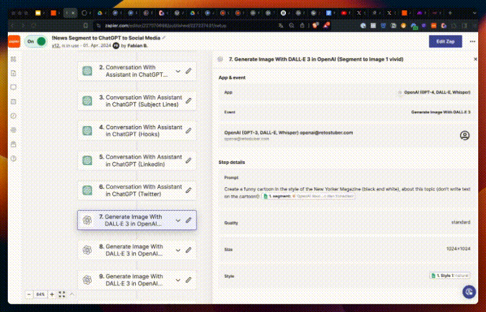Open the question mark help icon in sidebar

[x=14, y=159]
